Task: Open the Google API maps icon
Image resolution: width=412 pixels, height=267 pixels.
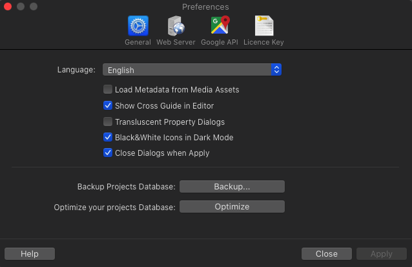Action: pyautogui.click(x=220, y=26)
